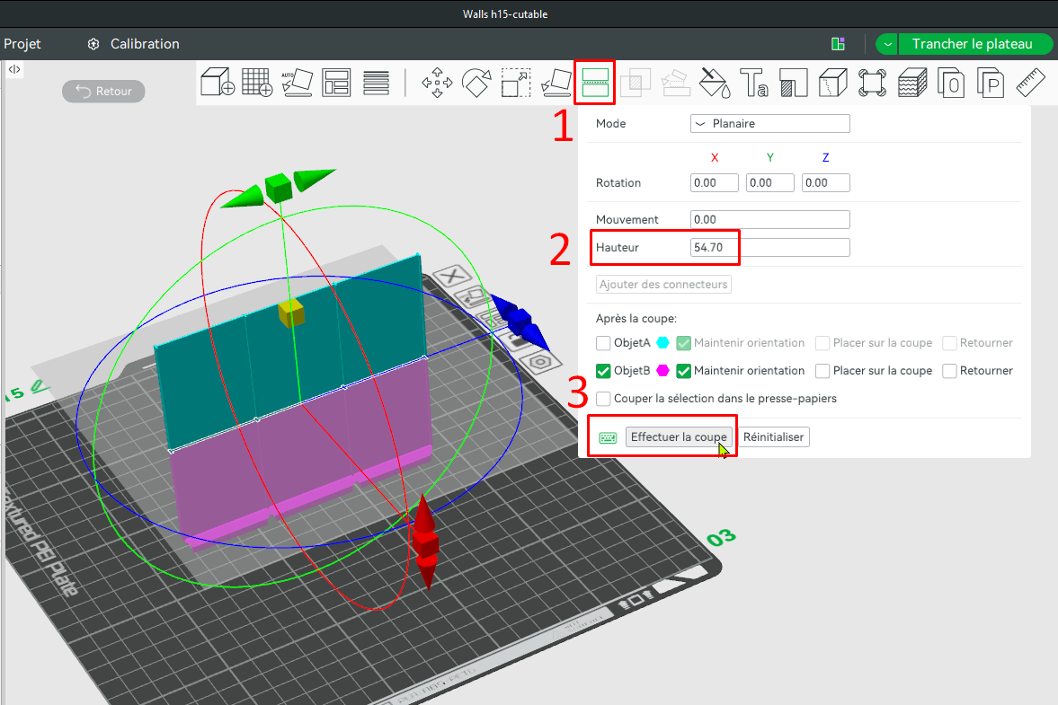The image size is (1058, 705).
Task: Check ObjetA Placer sur la coupe
Action: pyautogui.click(x=822, y=343)
